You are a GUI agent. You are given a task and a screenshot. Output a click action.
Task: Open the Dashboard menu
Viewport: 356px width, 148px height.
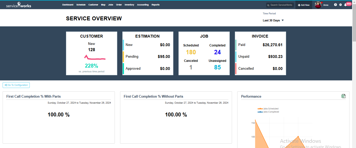(x=68, y=5)
